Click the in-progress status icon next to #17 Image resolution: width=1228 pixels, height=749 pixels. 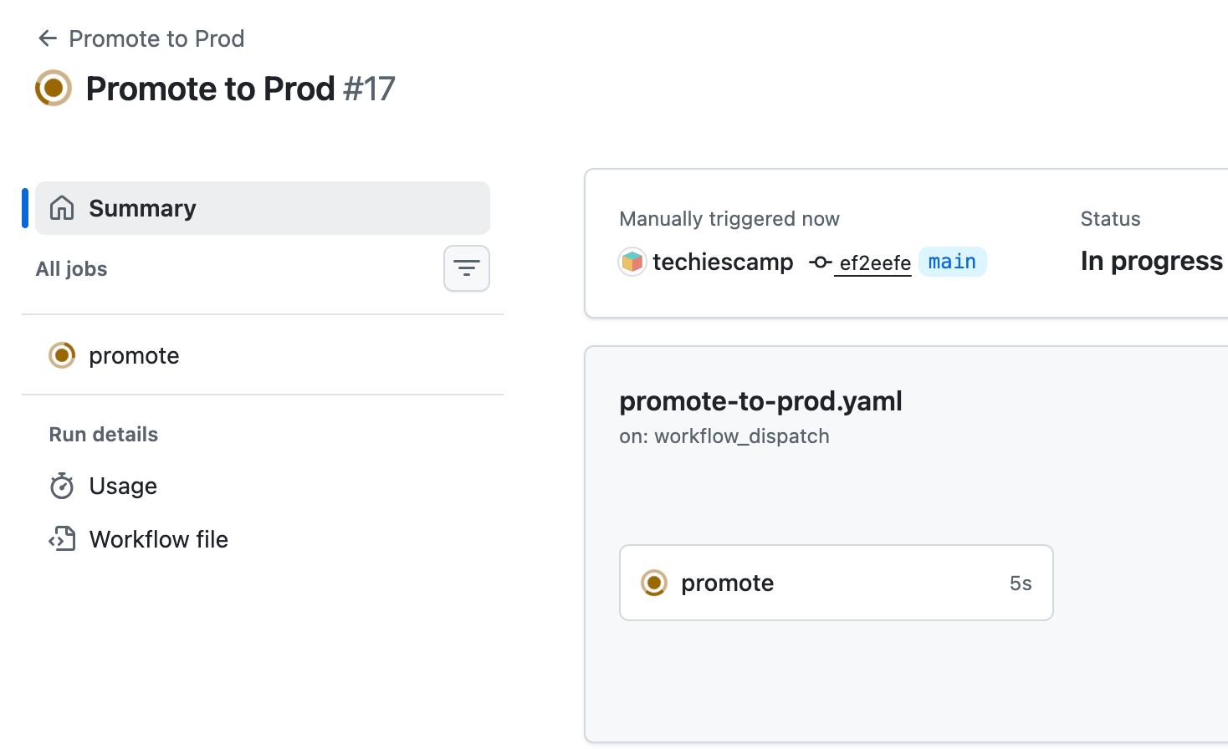(x=53, y=88)
